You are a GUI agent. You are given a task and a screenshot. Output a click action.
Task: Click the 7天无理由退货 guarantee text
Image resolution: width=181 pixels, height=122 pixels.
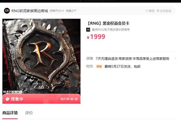tap(107, 59)
